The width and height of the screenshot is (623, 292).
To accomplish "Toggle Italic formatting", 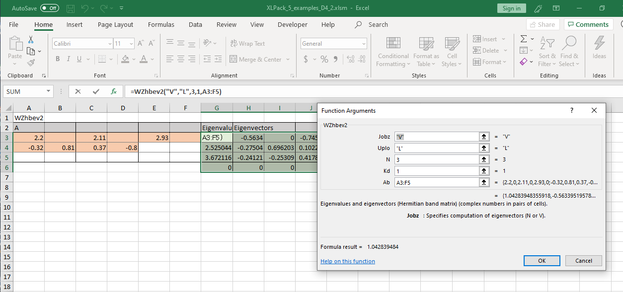I will [x=69, y=59].
